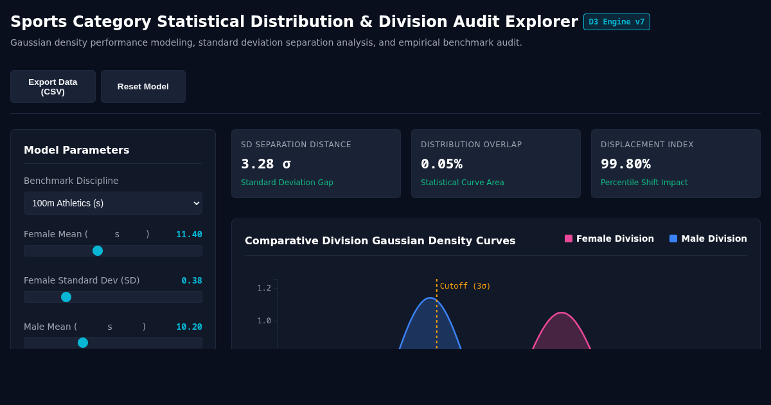Click the Standard Deviation Gap caption
Viewport: 771px width, 405px height.
(287, 183)
